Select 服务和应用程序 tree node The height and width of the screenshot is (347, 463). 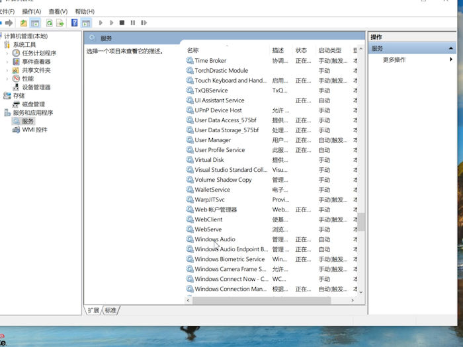click(33, 113)
